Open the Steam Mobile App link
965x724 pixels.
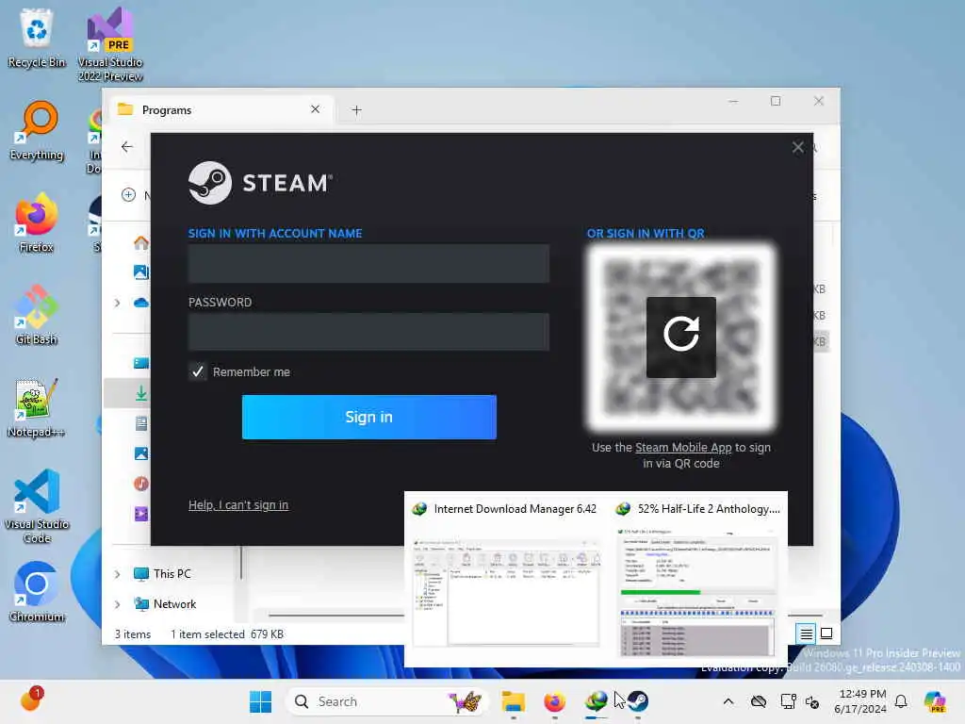pyautogui.click(x=683, y=448)
